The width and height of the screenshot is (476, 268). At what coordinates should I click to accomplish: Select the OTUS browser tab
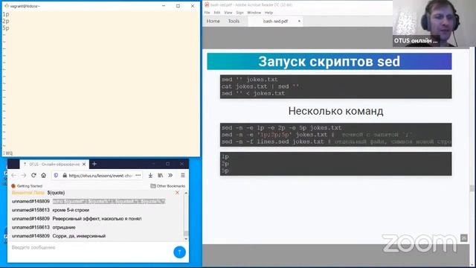(54, 164)
